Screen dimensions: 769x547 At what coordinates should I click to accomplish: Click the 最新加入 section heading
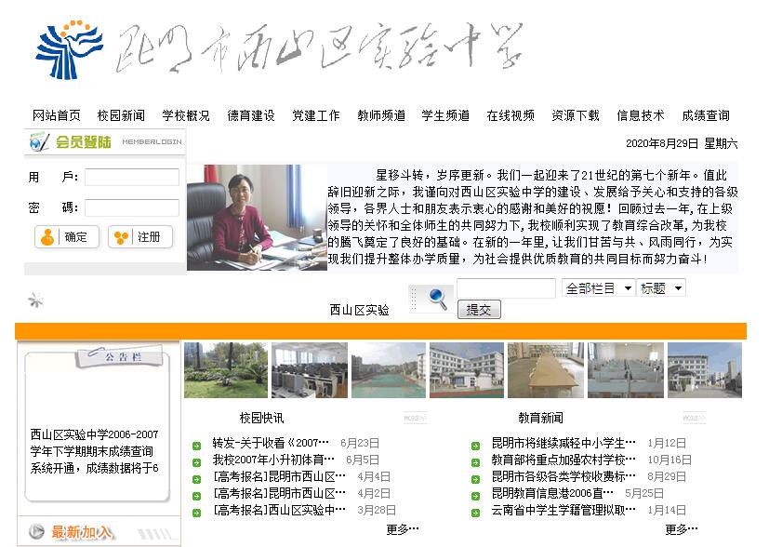(x=82, y=532)
